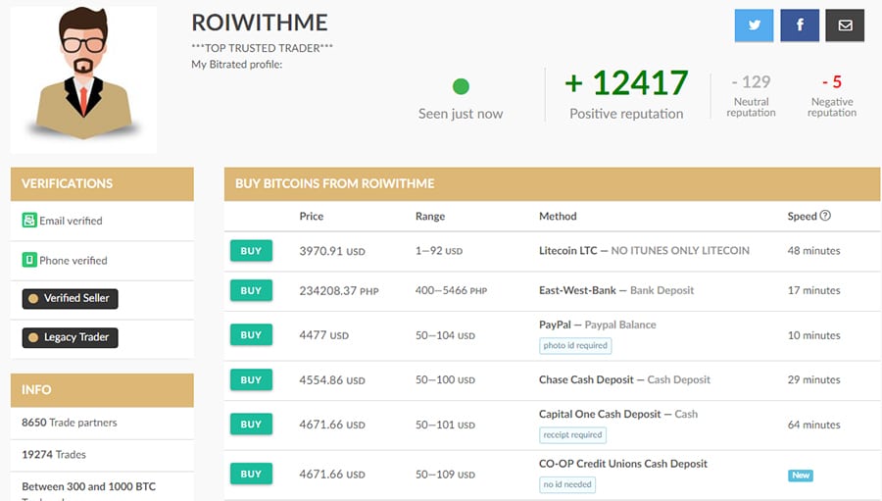Click the email envelope share icon
The width and height of the screenshot is (882, 501).
point(845,25)
